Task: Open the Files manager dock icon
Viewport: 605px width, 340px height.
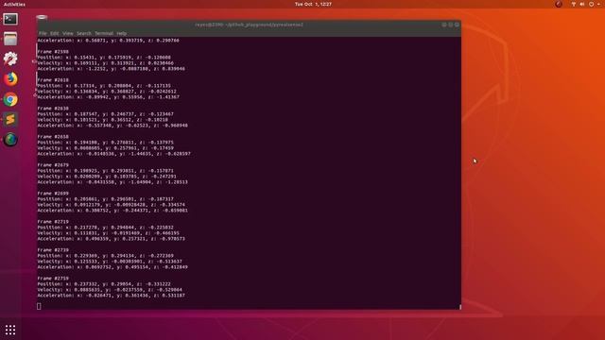Action: tap(10, 39)
